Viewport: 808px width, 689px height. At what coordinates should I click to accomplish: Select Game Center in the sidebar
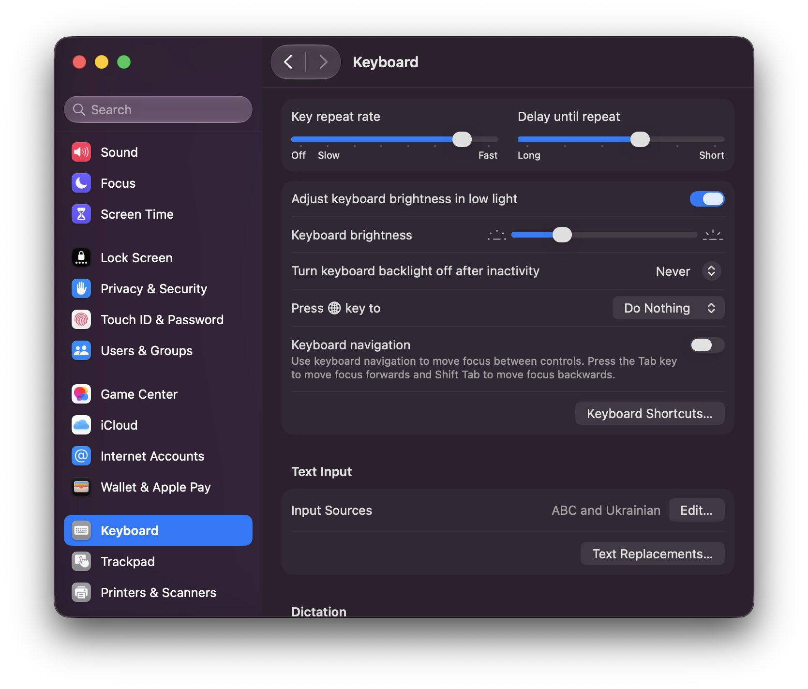(x=158, y=394)
